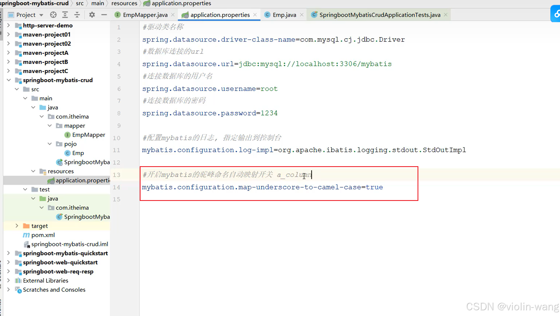Screen dimensions: 560x316
Task: Open Project panel settings gear
Action: point(92,15)
